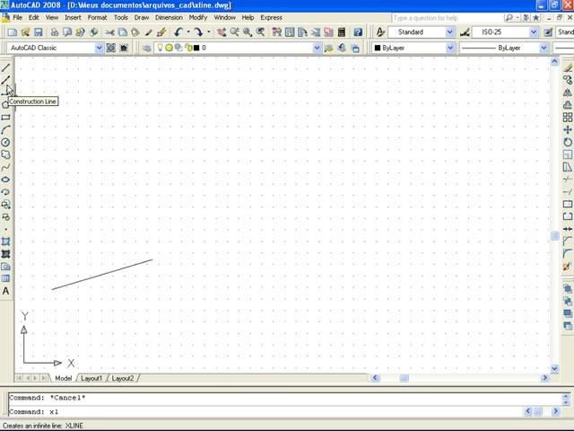Select the Multiline Text tool
574x431 pixels.
6,291
